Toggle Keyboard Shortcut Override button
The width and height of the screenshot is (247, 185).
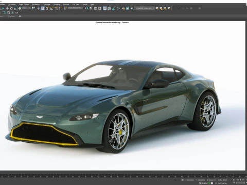43,8
